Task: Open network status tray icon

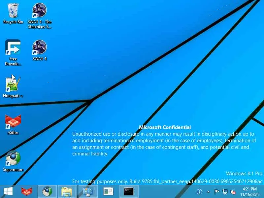Action: (x=225, y=192)
